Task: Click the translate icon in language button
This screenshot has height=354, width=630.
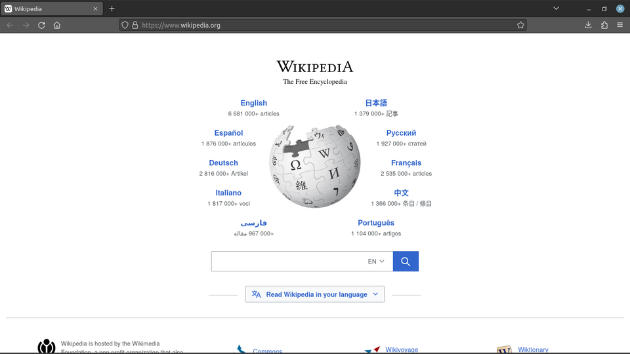Action: (257, 294)
